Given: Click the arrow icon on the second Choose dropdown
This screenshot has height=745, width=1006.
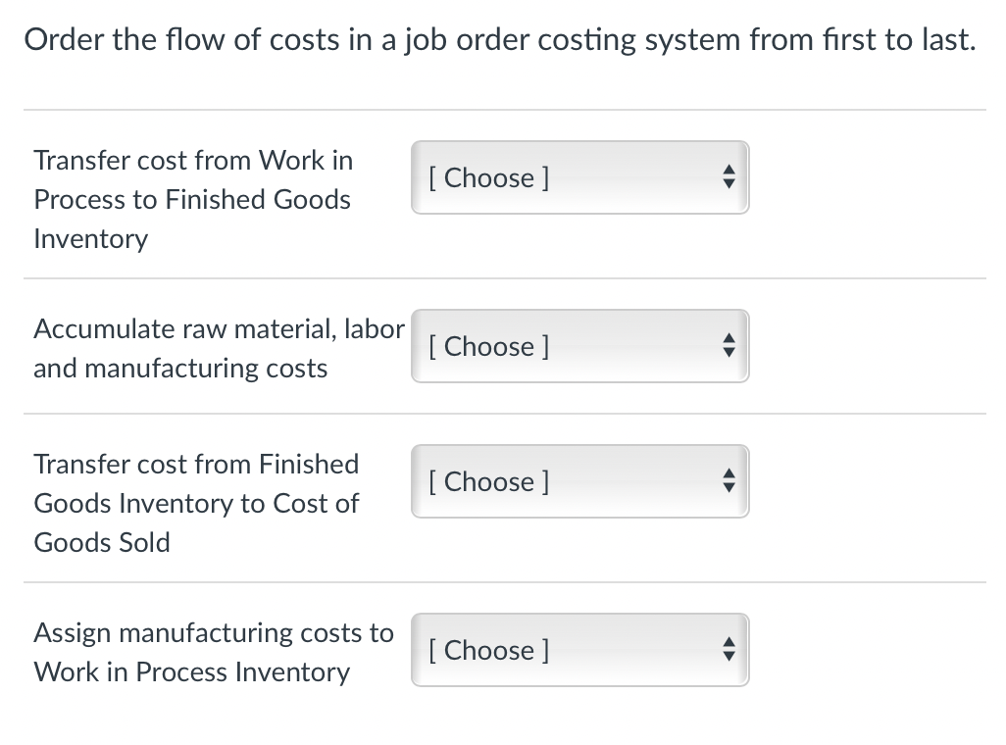Looking at the screenshot, I should pos(729,346).
